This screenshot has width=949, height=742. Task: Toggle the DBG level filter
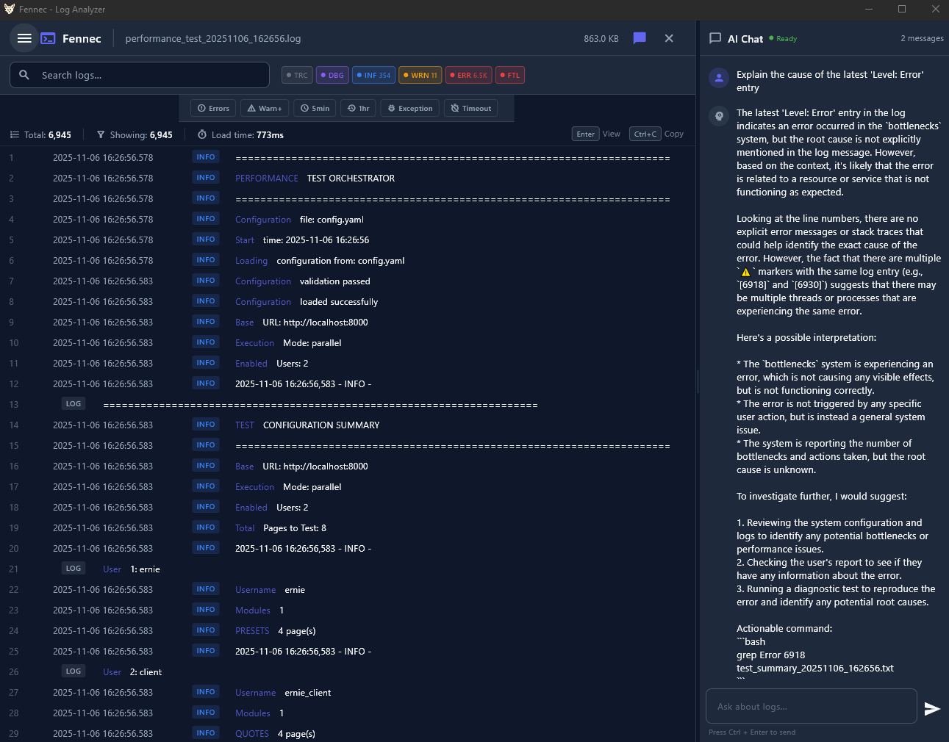click(332, 75)
